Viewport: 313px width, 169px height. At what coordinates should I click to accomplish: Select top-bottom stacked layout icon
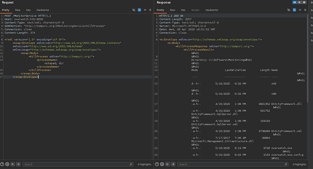[x=299, y=2]
